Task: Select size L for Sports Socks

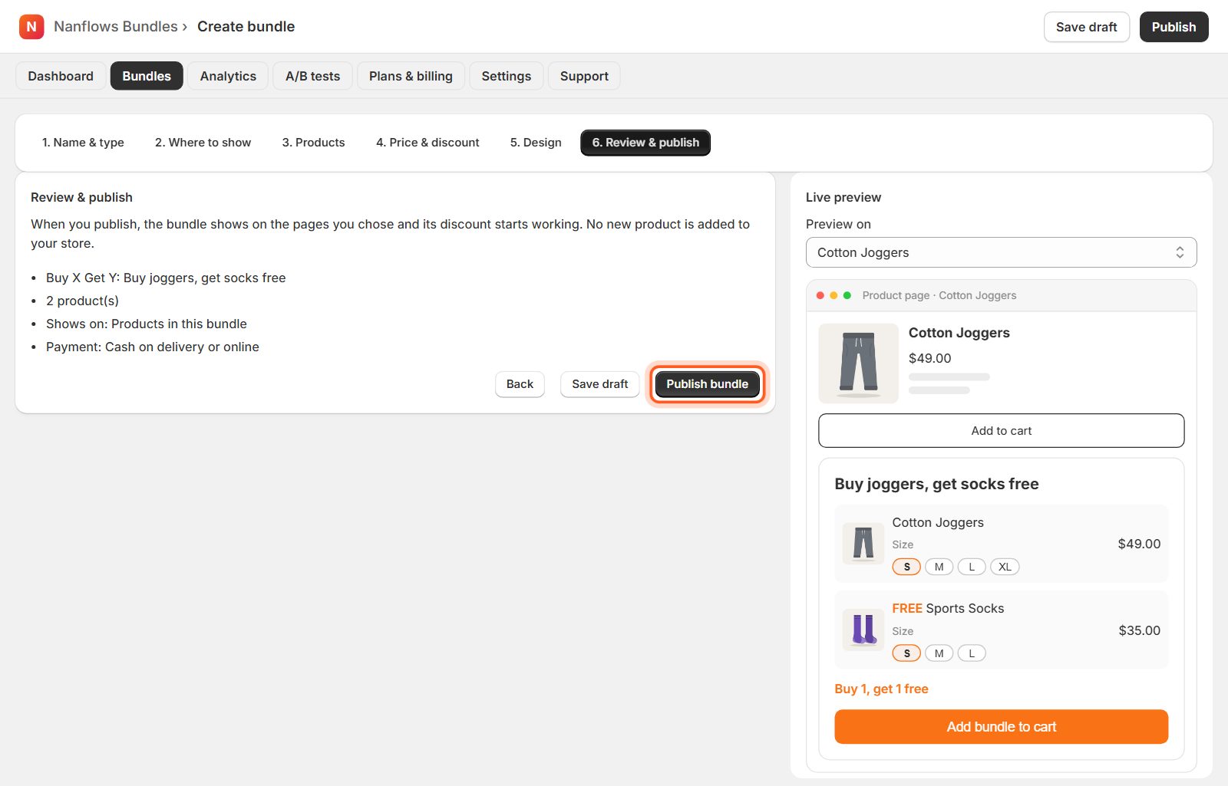Action: 972,653
